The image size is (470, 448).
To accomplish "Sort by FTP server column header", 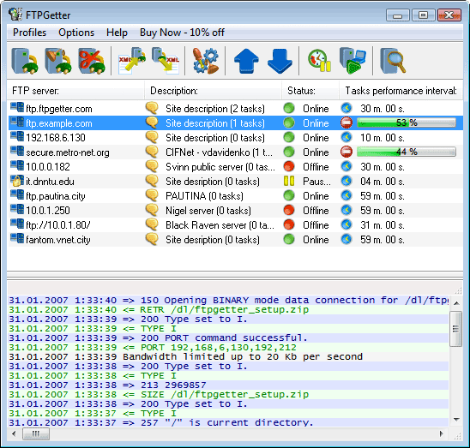I will (75, 91).
